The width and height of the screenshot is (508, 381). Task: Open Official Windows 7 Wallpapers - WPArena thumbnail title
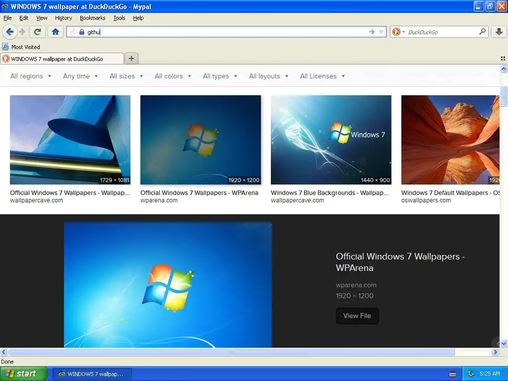199,193
